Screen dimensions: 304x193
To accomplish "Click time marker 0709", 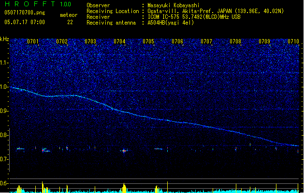I will [264, 41].
